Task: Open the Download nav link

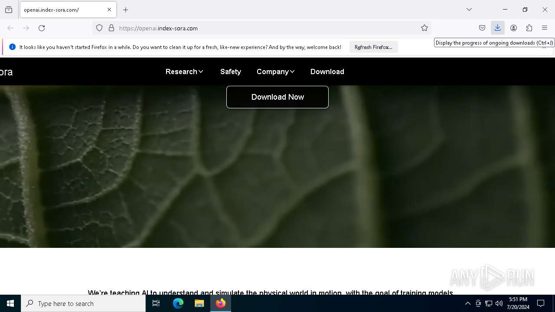Action: [327, 71]
